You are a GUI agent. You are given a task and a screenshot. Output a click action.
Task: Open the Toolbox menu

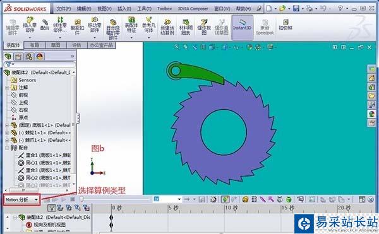(164, 9)
